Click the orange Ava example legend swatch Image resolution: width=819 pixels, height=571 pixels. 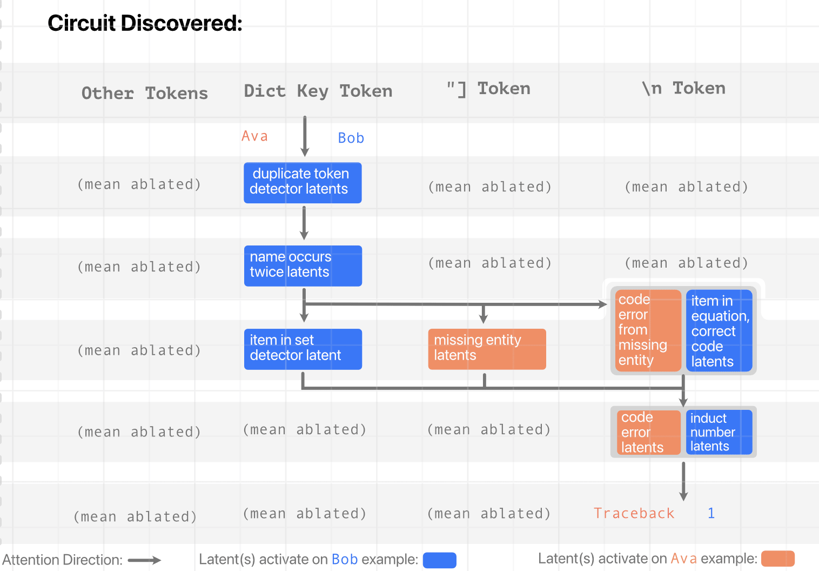(777, 559)
